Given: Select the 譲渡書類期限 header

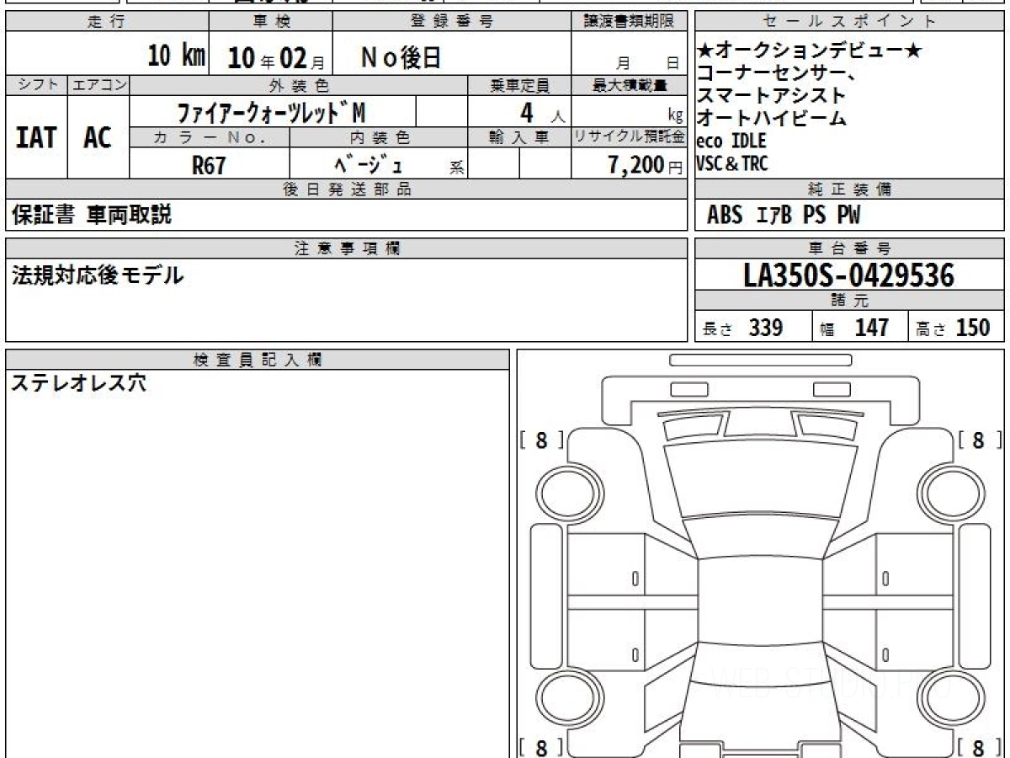Looking at the screenshot, I should (630, 23).
